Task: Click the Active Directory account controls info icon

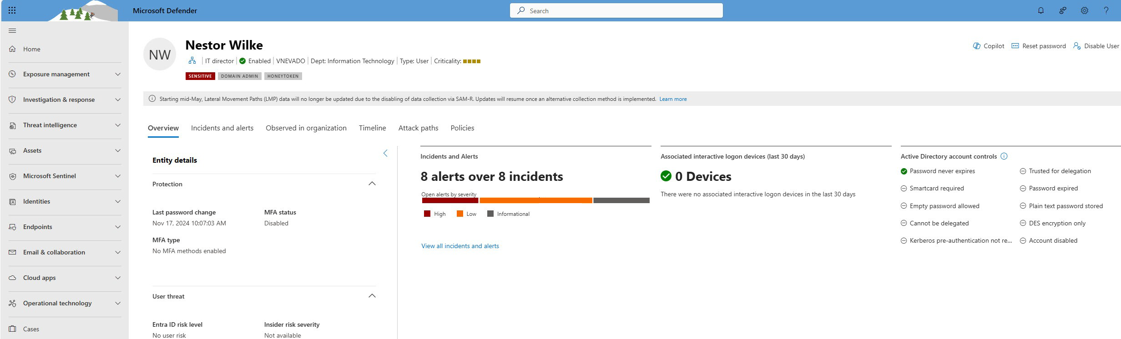Action: click(1004, 156)
